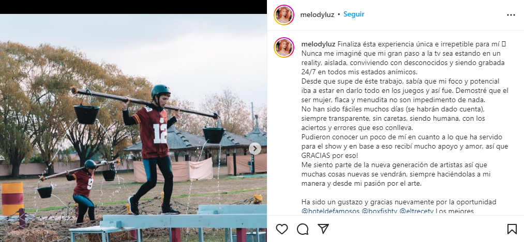Image resolution: width=524 pixels, height=242 pixels.
Task: Save the post with the bookmark icon
Action: coord(512,229)
